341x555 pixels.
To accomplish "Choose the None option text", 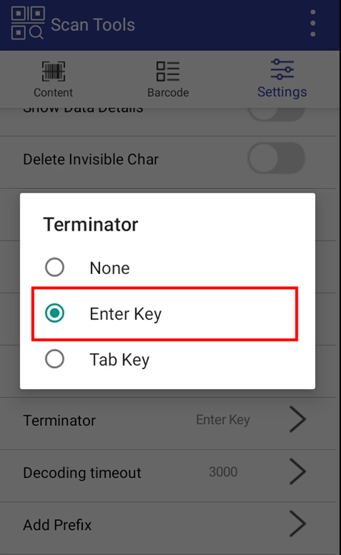I will [x=110, y=268].
